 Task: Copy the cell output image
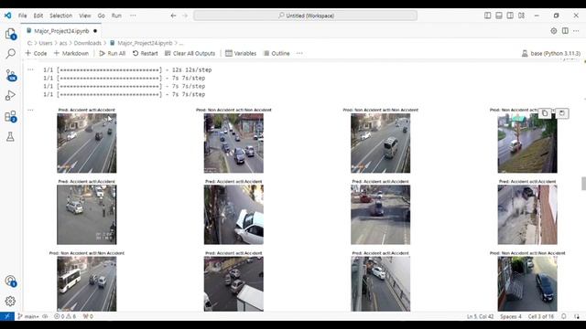pyautogui.click(x=545, y=113)
